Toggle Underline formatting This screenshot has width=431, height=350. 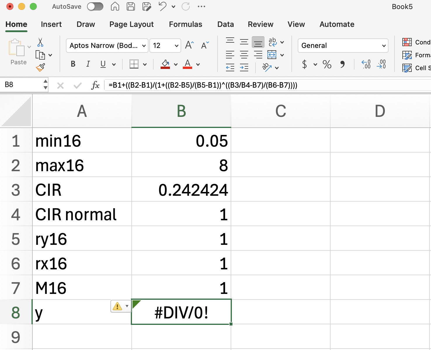point(103,64)
